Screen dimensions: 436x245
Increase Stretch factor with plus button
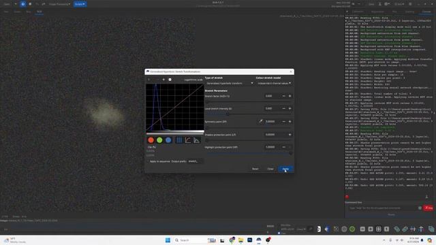[x=290, y=96]
